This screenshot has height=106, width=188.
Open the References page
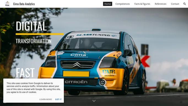click(160, 4)
